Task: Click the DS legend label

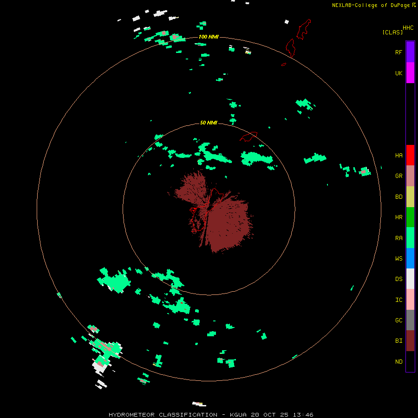Action: 398,279
